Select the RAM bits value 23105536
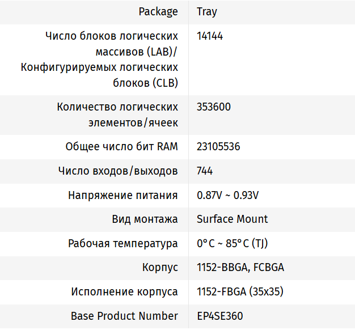355x330 pixels. coord(218,146)
